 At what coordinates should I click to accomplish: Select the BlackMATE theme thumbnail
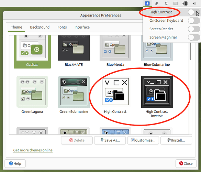pos(74,48)
